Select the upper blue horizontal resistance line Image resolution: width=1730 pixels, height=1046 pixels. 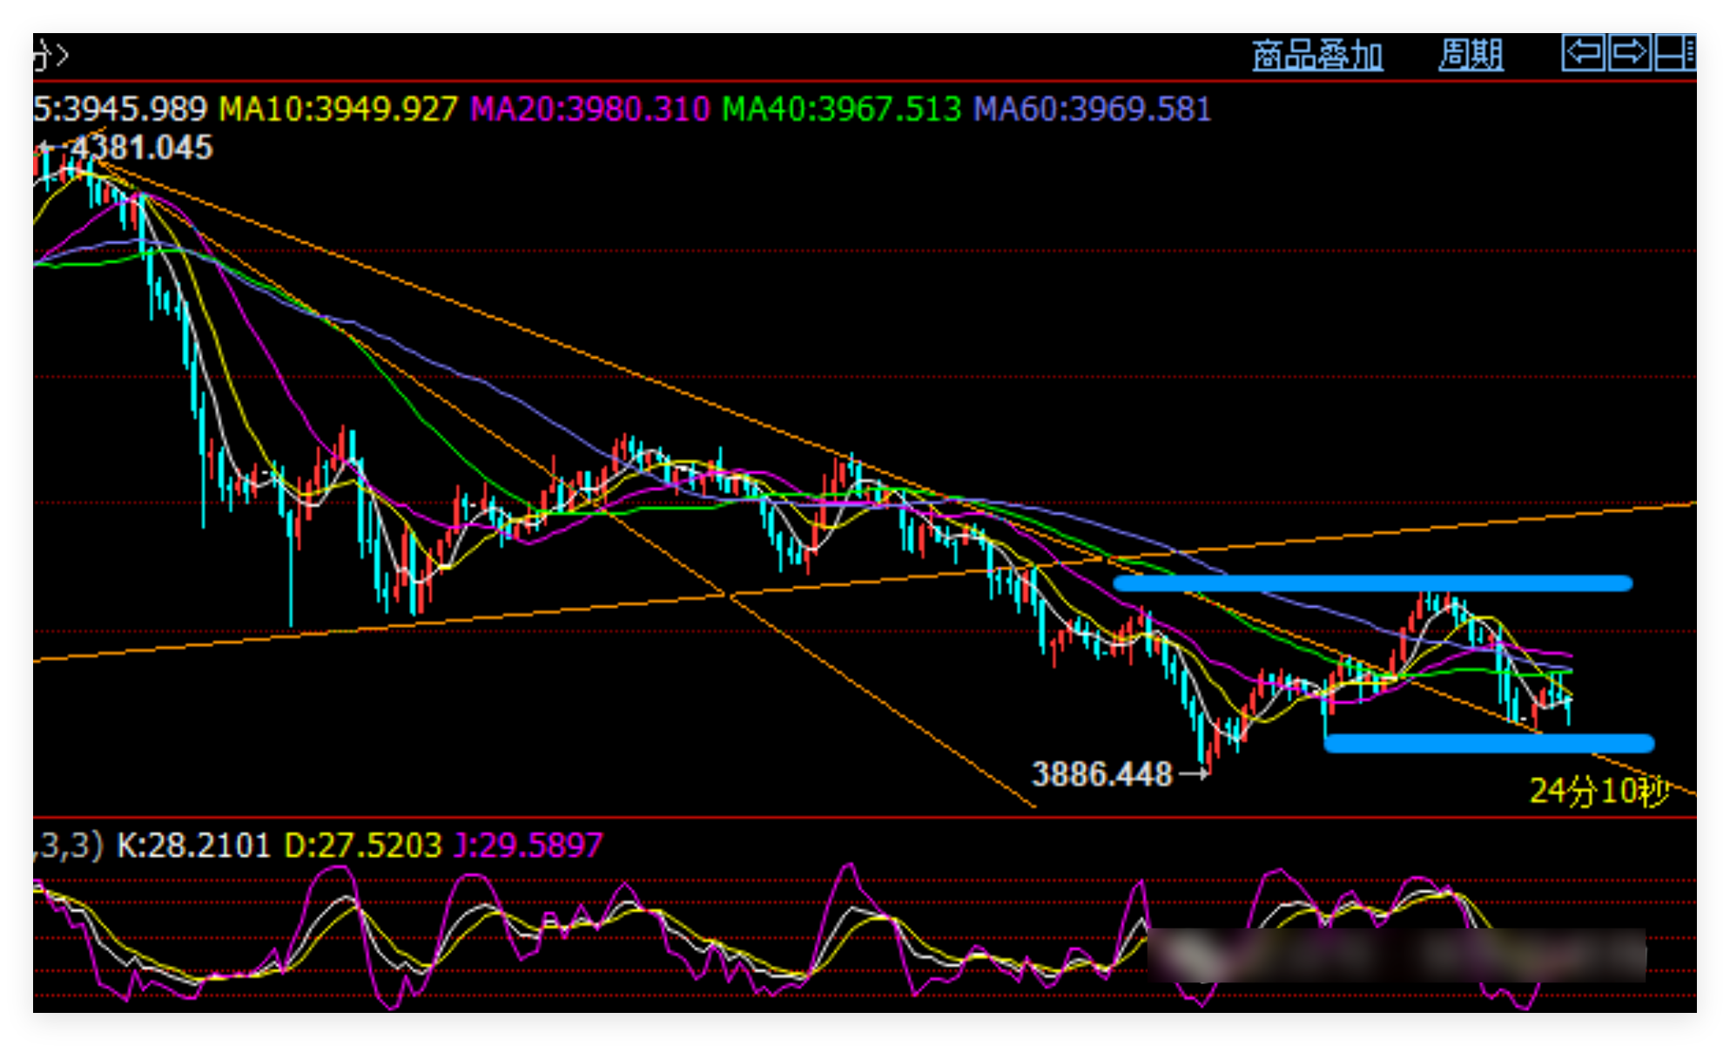[x=1372, y=584]
